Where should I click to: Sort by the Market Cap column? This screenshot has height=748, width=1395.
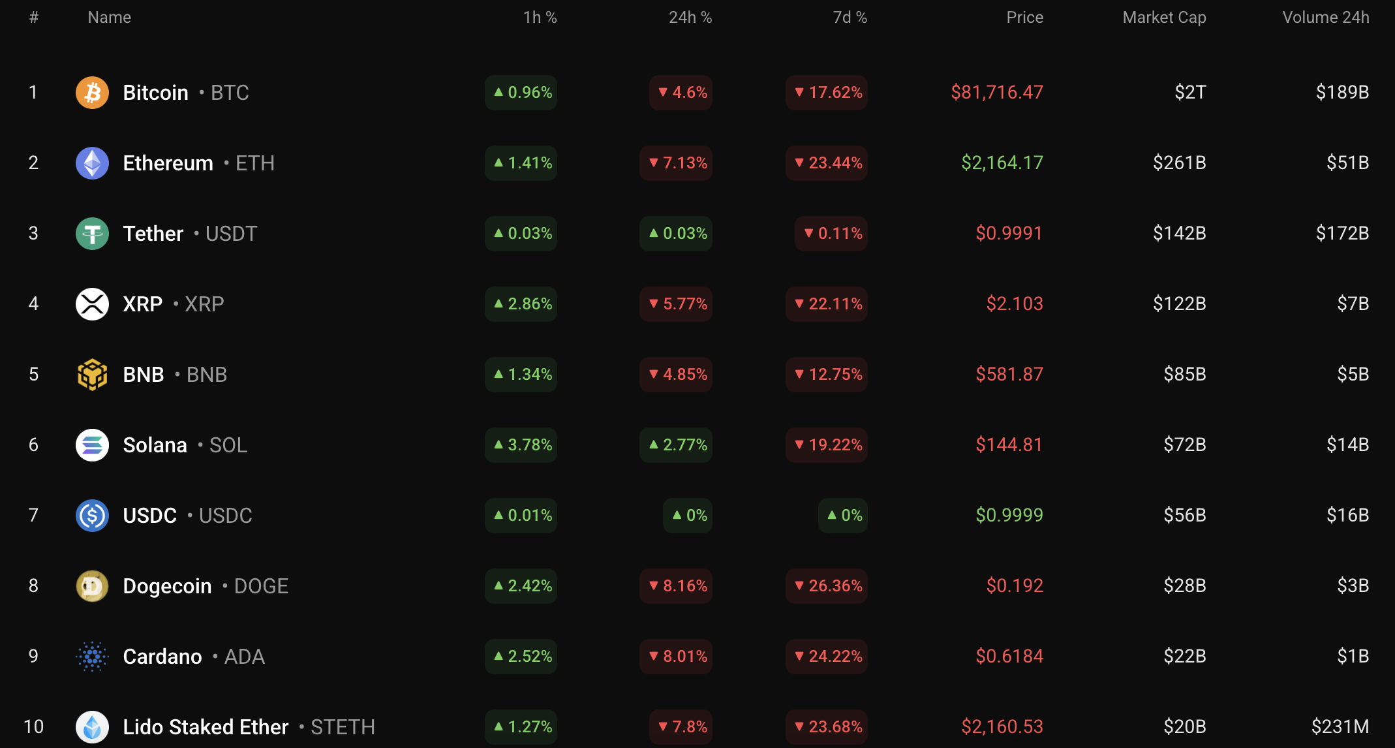[1164, 18]
